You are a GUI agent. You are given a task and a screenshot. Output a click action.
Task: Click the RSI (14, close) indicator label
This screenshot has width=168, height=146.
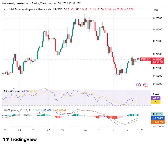[x=12, y=91]
